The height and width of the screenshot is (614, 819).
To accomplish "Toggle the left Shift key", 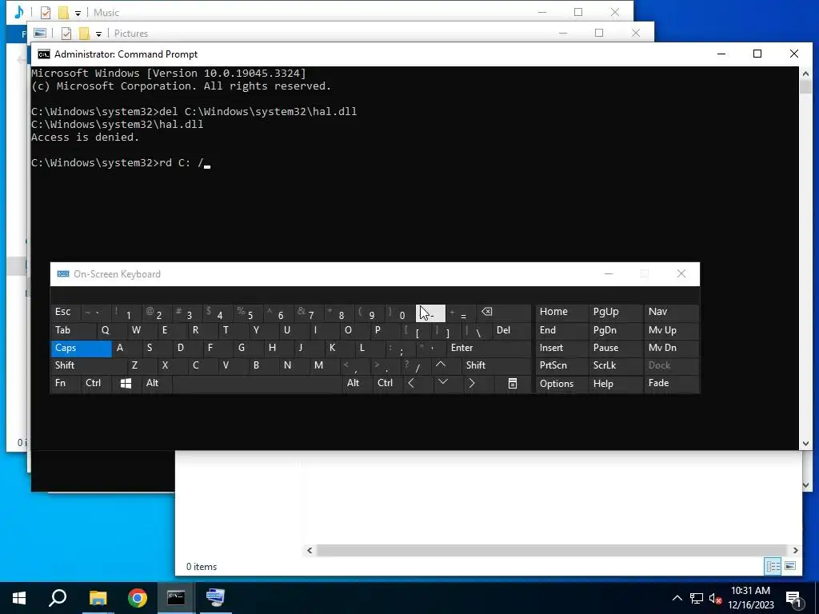I will (88, 365).
